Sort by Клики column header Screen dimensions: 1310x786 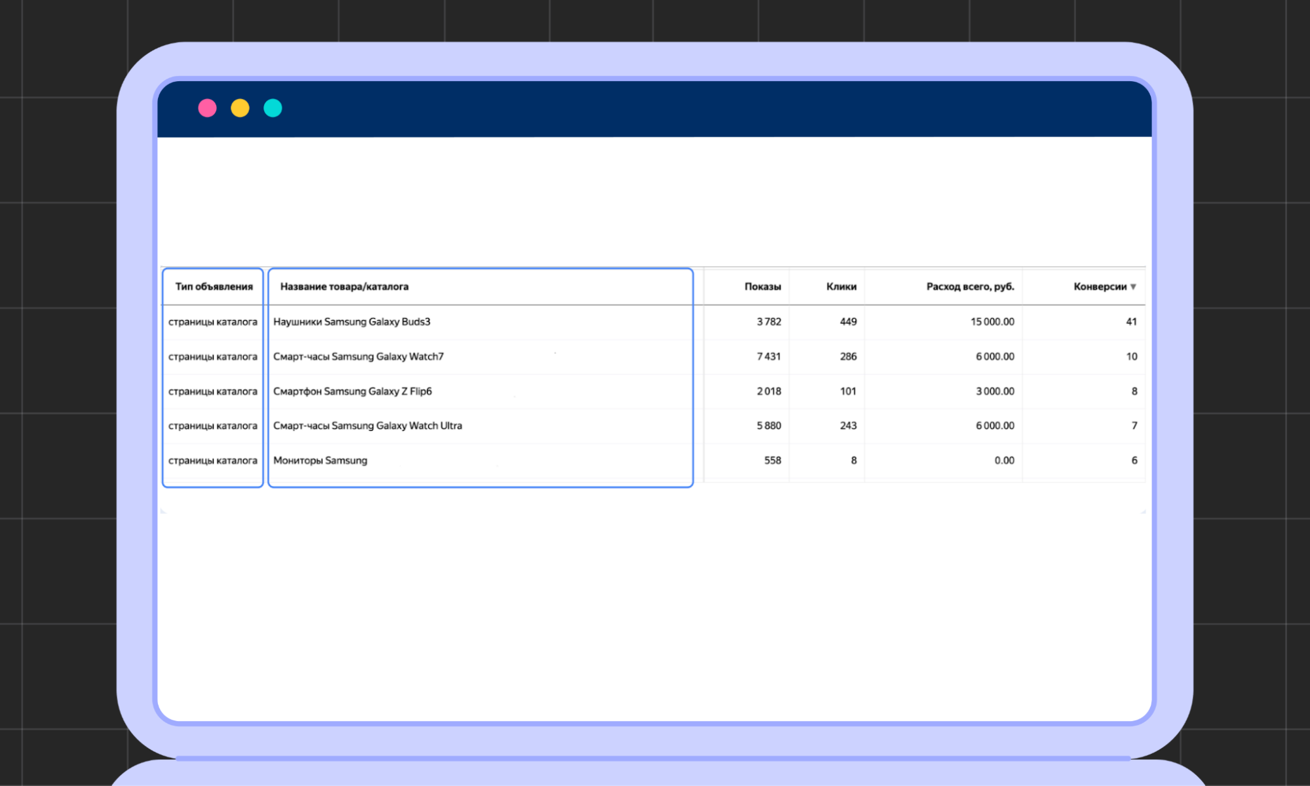841,287
